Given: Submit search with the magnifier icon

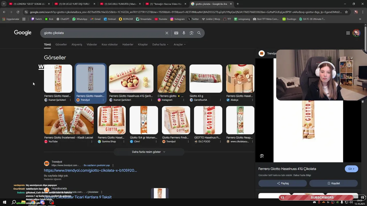Looking at the screenshot, I should pyautogui.click(x=199, y=33).
